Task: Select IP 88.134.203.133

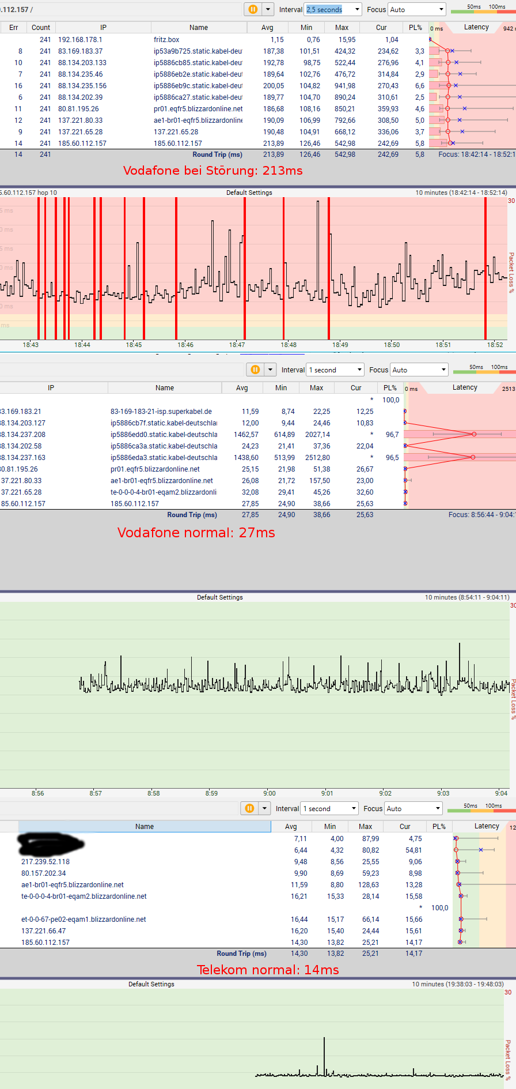Action: (82, 63)
